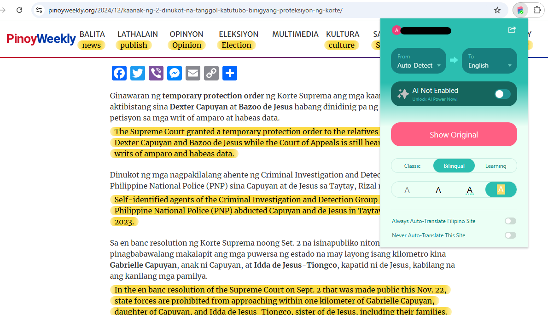548x315 pixels.
Task: Click the Show Original button
Action: point(454,135)
